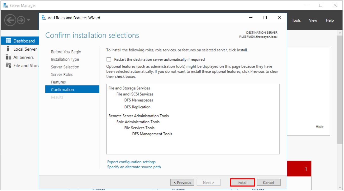
Task: Click Hide in the Server Manager welcome tile
Action: (319, 126)
